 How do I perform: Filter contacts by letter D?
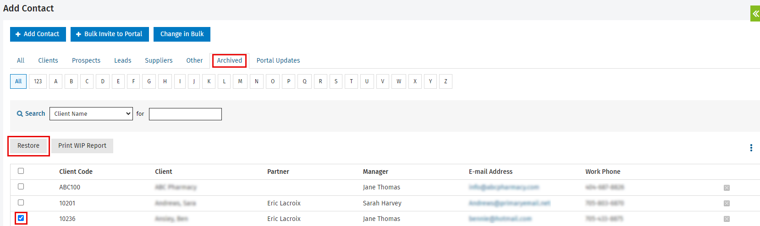103,81
